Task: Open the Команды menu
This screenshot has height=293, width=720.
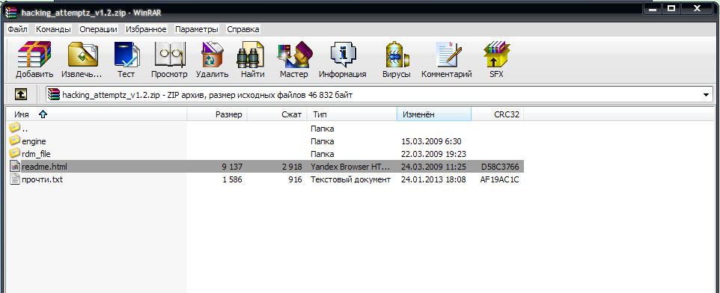Action: coord(53,29)
